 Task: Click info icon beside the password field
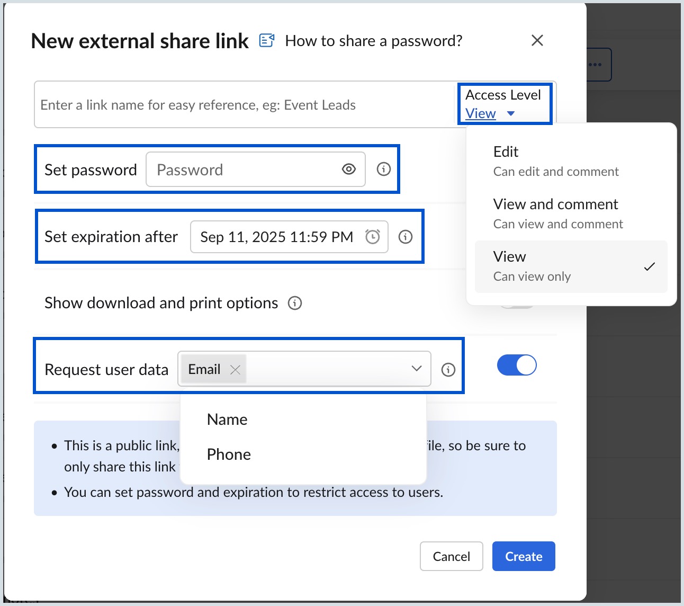383,169
